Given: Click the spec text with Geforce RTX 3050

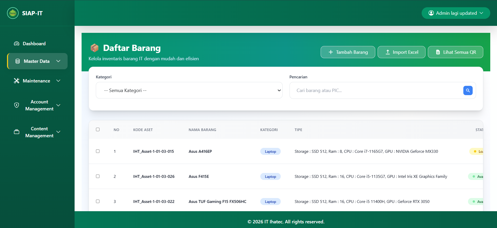Looking at the screenshot, I should 362,202.
